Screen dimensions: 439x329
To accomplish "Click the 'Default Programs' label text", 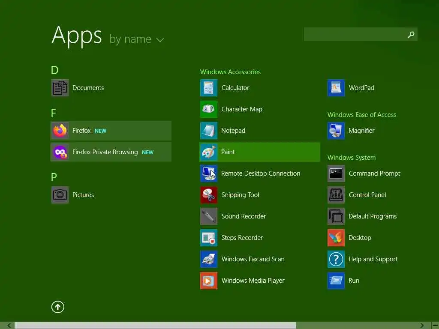I will (373, 216).
